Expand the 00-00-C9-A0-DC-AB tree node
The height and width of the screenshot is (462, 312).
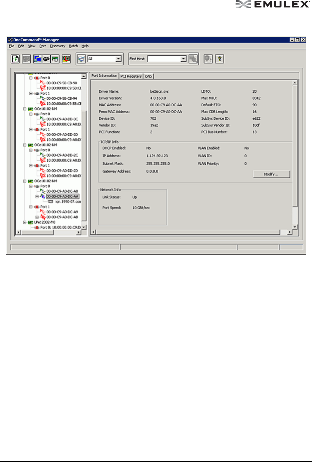[37, 217]
